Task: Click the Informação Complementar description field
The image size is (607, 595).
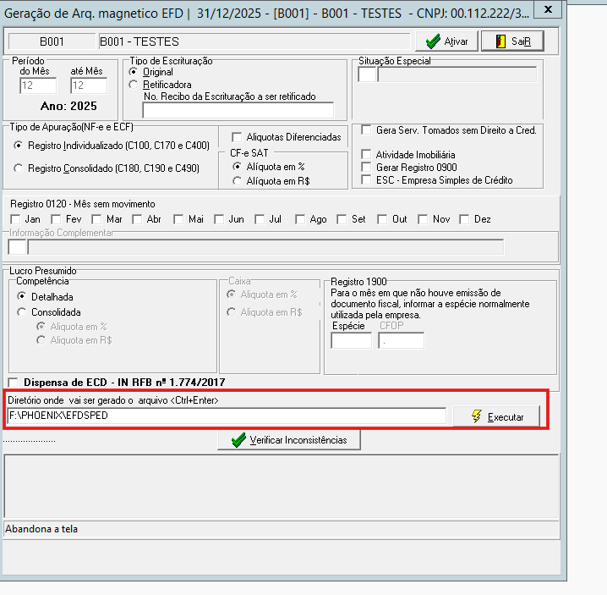Action: 265,247
